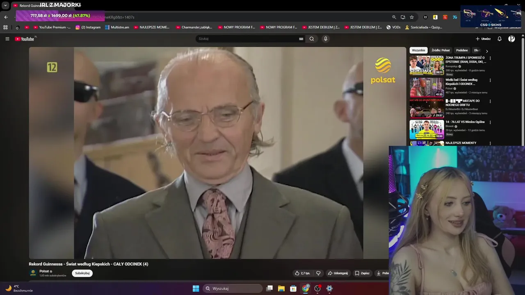The image size is (525, 295).
Task: Open the weather widget showing 4°C
Action: (19, 288)
